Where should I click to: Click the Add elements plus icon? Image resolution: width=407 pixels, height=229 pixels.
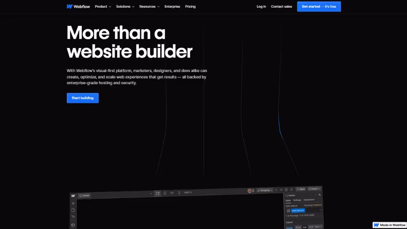pyautogui.click(x=73, y=203)
